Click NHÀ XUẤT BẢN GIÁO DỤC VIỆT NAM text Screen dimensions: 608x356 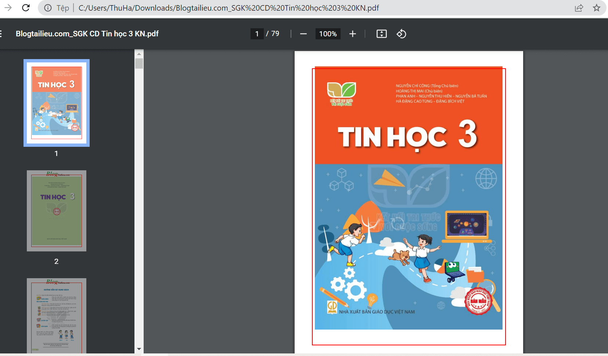click(x=377, y=312)
